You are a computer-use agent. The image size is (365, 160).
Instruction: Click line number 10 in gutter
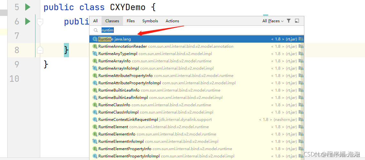[x=14, y=79]
